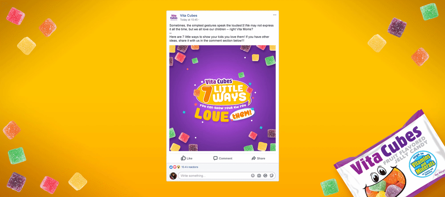Click the Today at 10:45 timestamp
Image resolution: width=445 pixels, height=197 pixels.
tap(189, 20)
